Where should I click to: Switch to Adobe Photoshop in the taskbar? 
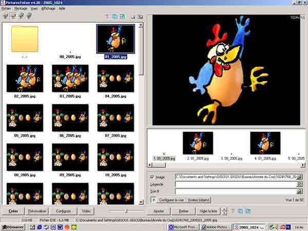(216, 227)
